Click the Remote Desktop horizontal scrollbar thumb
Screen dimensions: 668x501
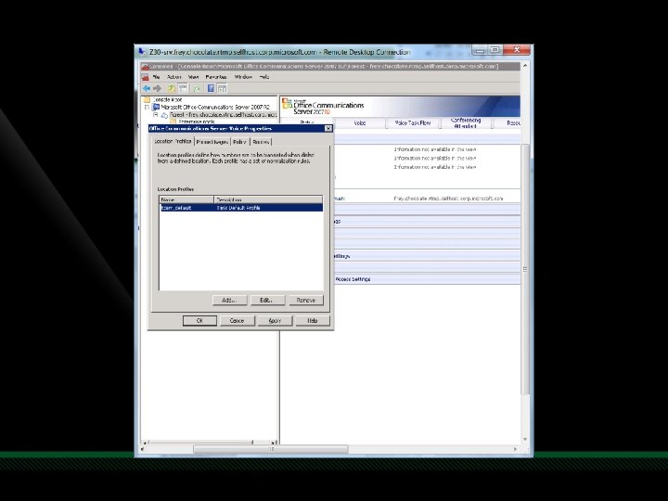click(x=271, y=449)
